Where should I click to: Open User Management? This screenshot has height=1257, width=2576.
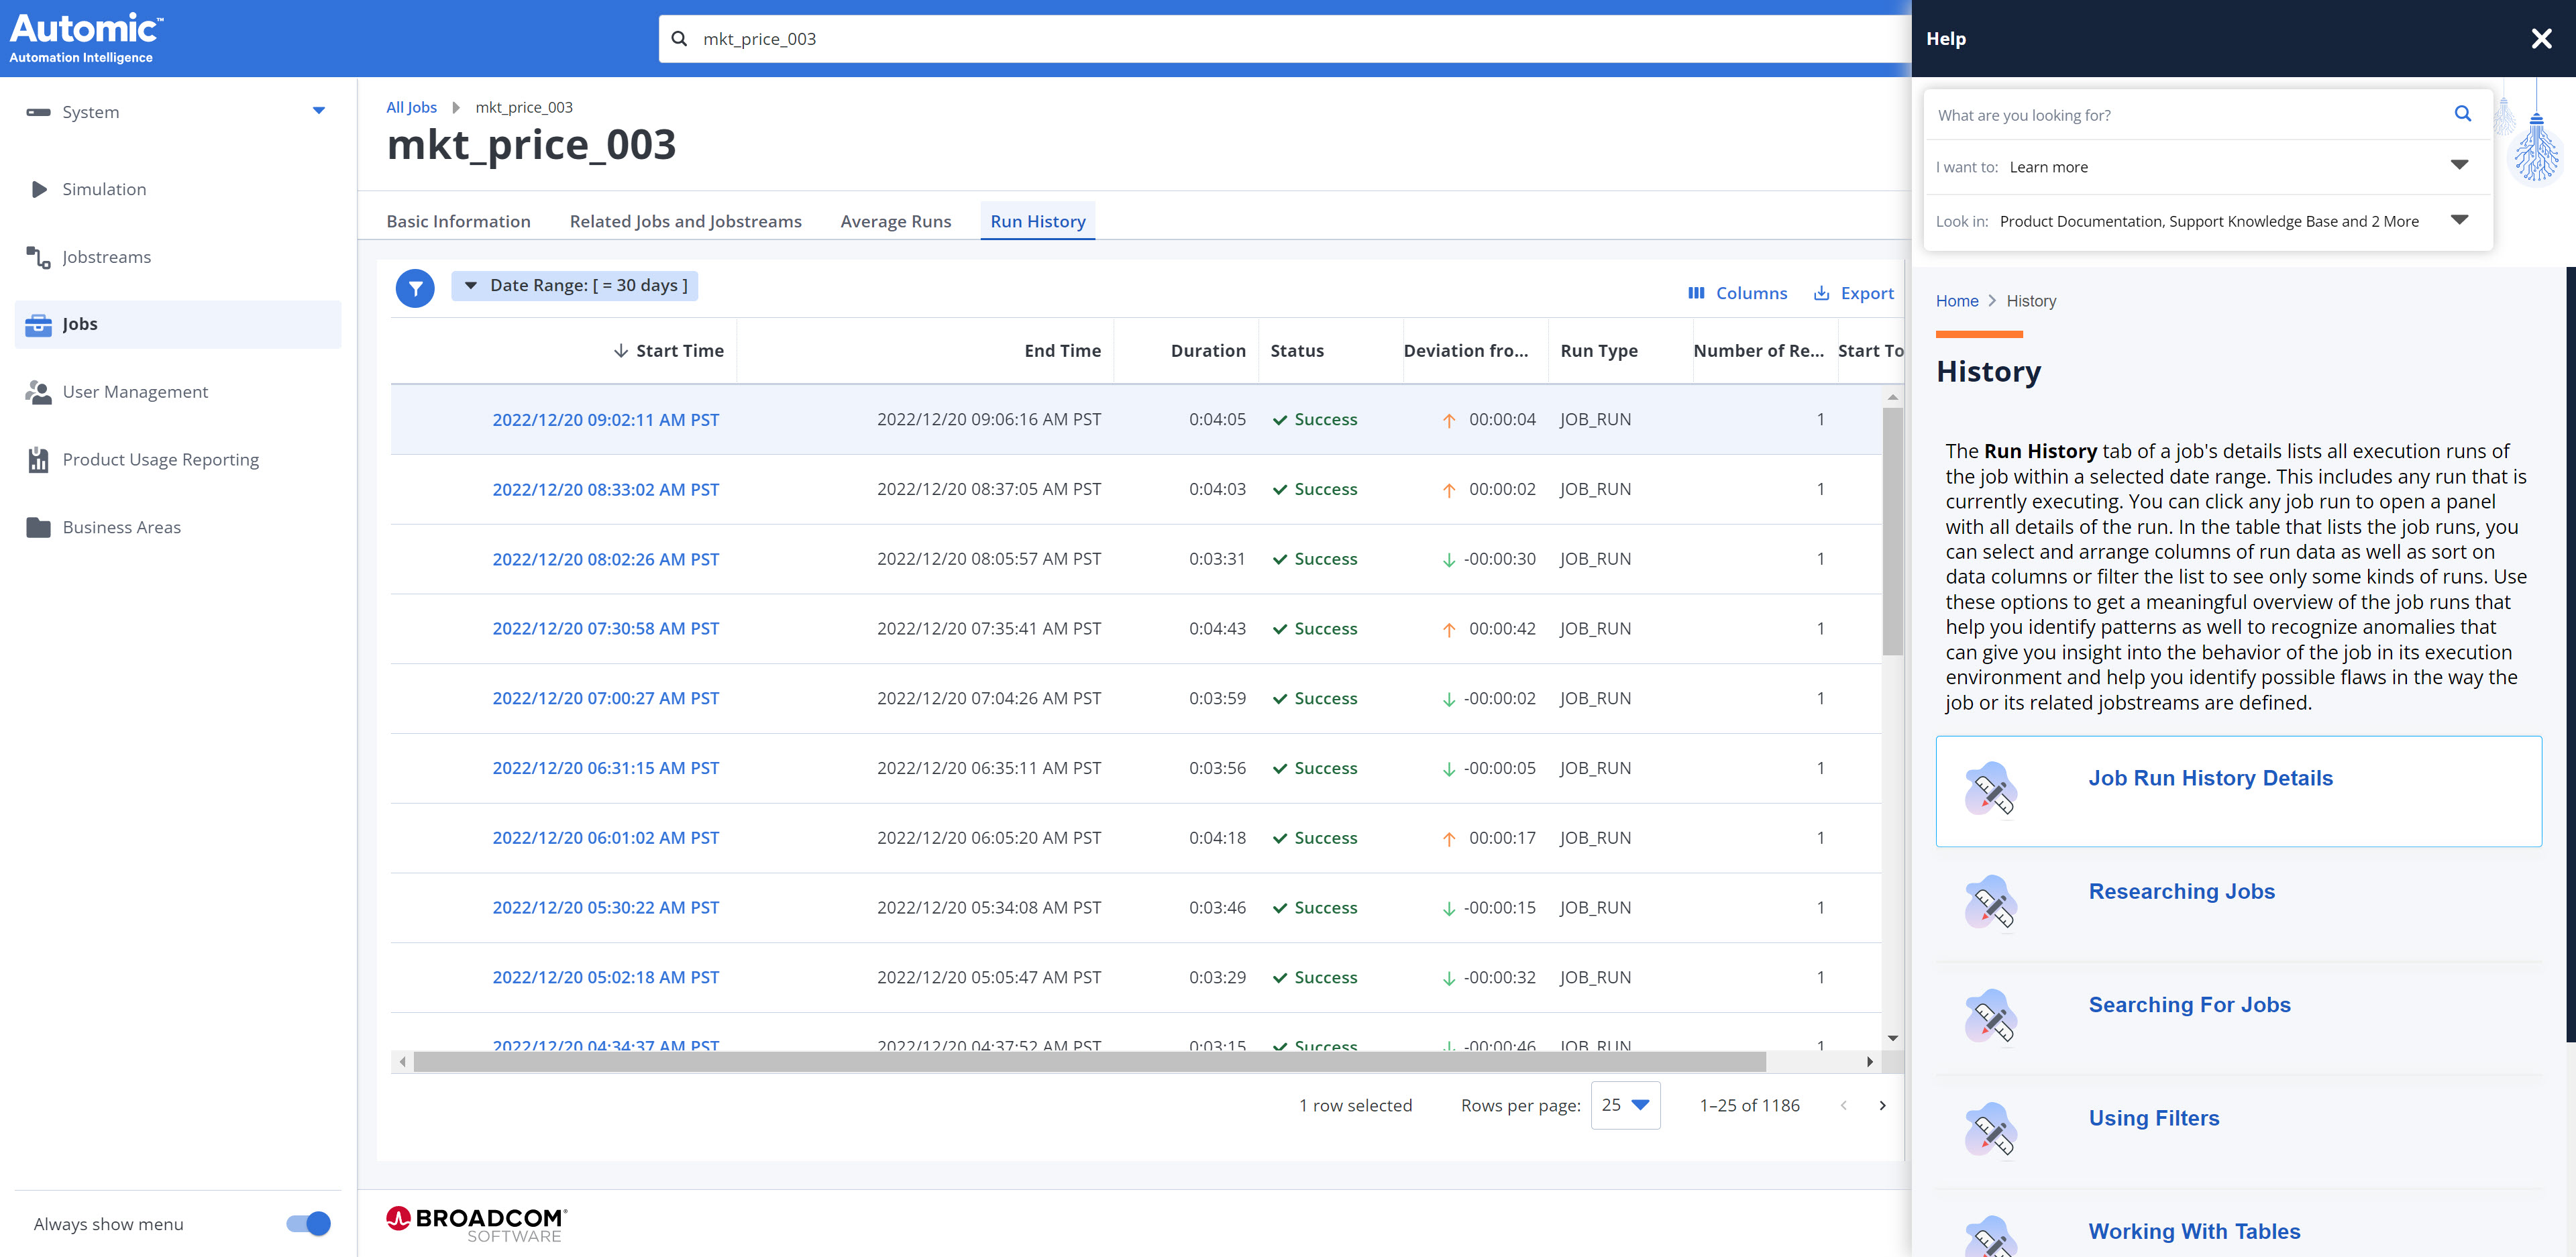(x=135, y=391)
